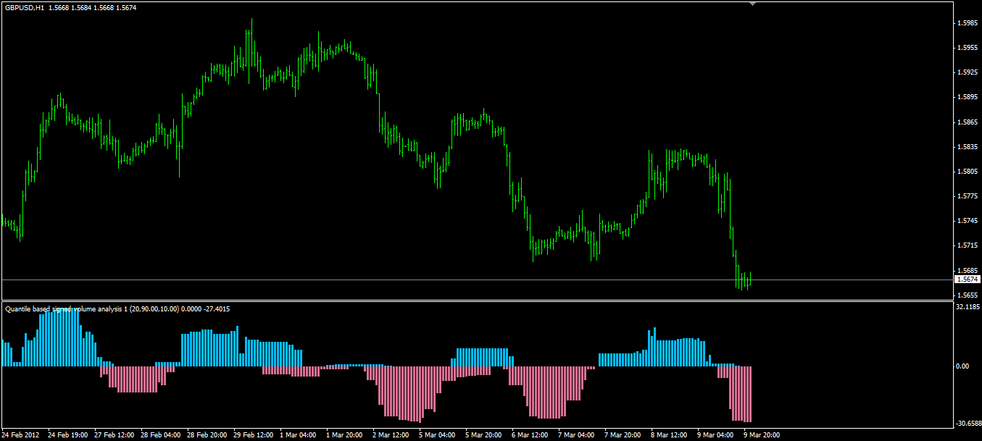Click the 1 Mar 20:00 time label

pos(345,435)
